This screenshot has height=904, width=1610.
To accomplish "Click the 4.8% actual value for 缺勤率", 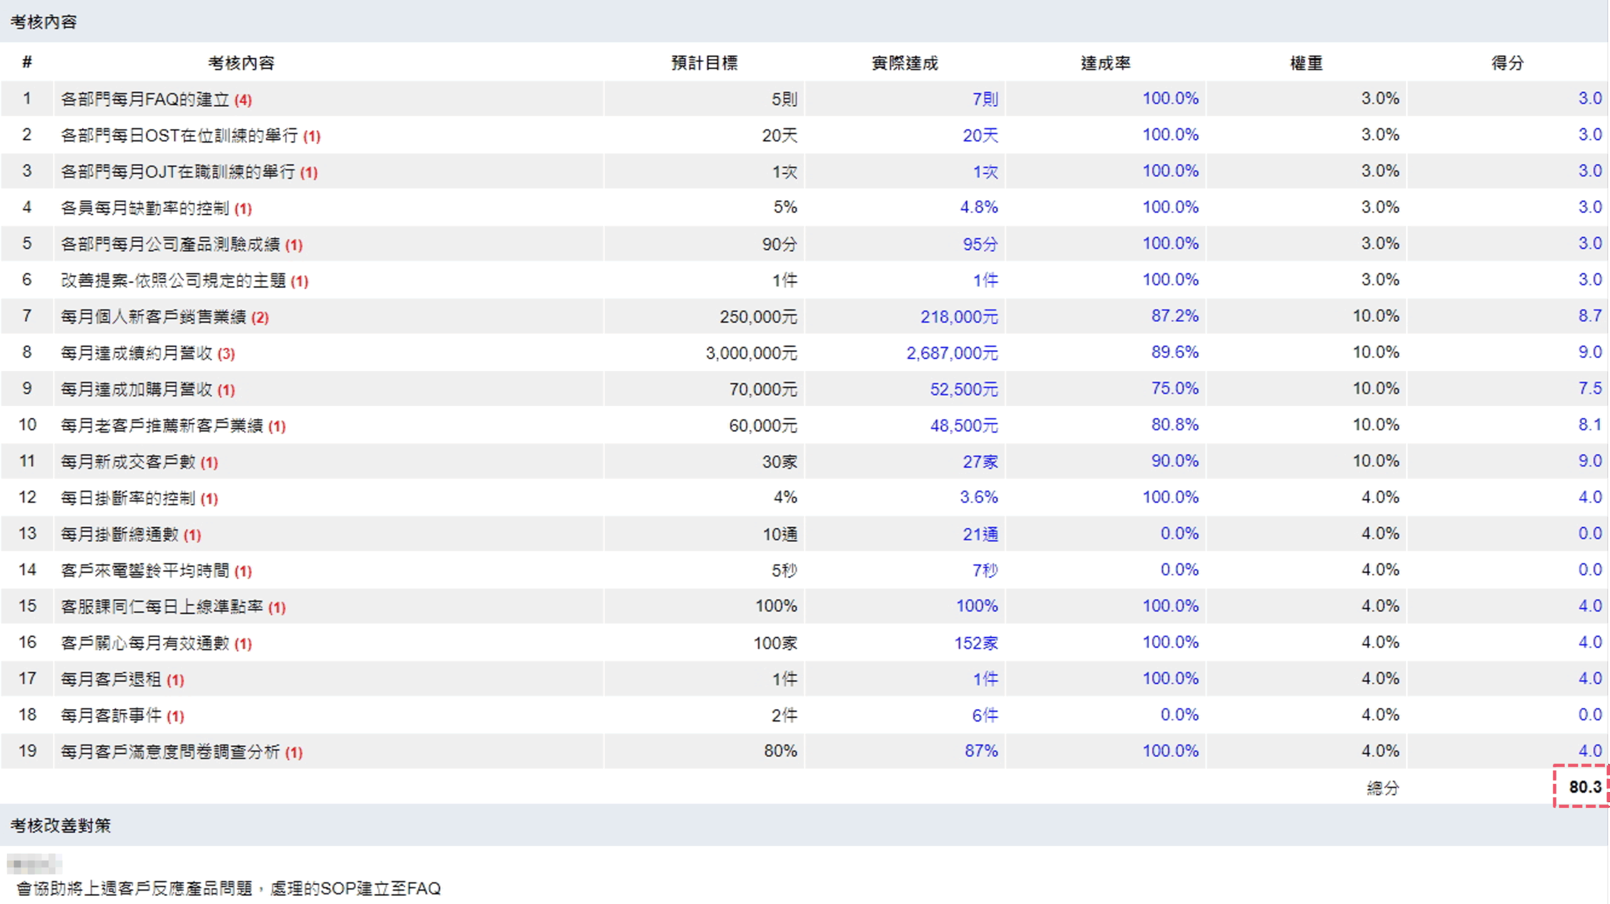I will click(979, 207).
